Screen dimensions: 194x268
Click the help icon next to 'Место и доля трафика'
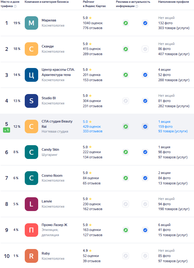tap(15, 6)
